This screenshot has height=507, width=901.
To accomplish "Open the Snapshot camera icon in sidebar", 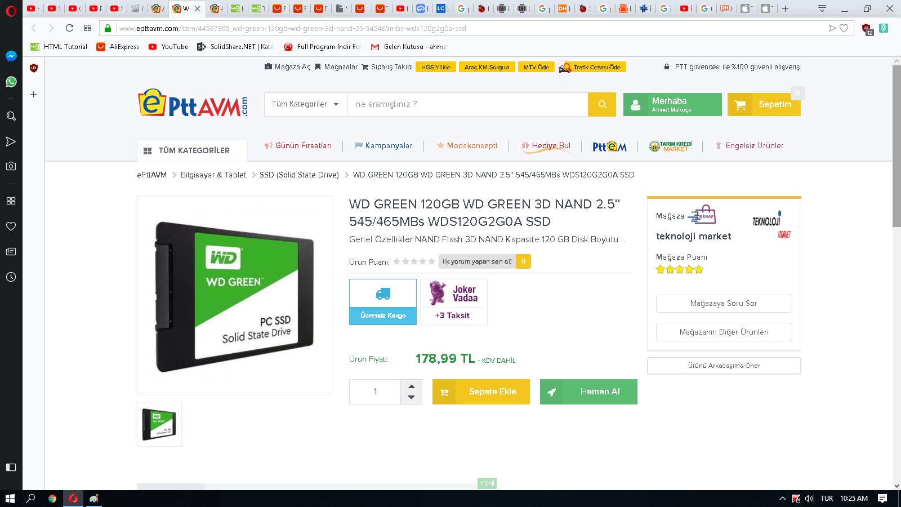I will point(11,166).
